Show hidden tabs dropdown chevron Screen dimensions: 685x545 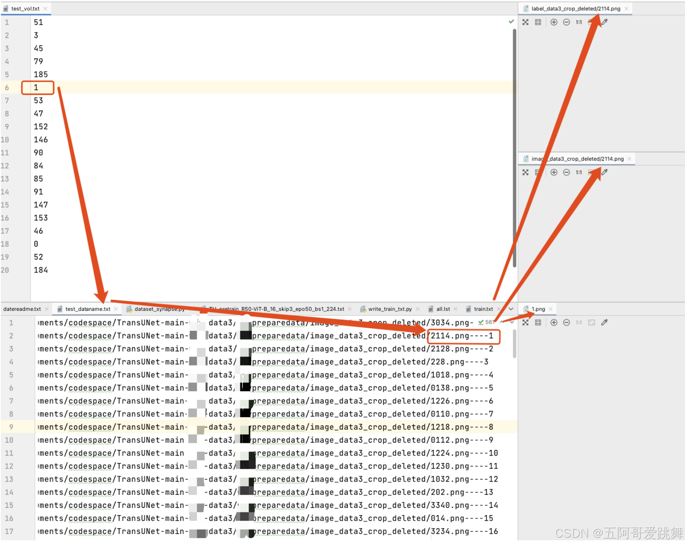pos(511,309)
